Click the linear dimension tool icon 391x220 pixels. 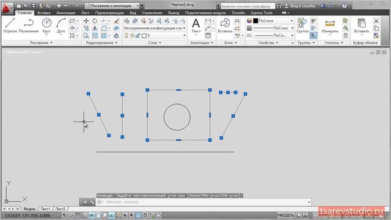click(x=208, y=21)
